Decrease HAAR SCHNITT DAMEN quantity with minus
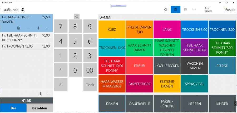 pyautogui.click(x=28, y=28)
